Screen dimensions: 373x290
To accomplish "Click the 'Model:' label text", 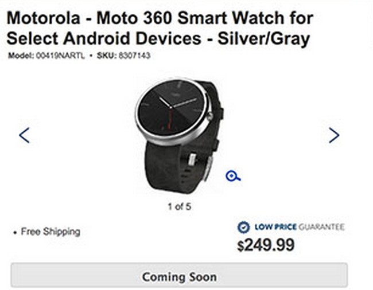I will [x=21, y=56].
